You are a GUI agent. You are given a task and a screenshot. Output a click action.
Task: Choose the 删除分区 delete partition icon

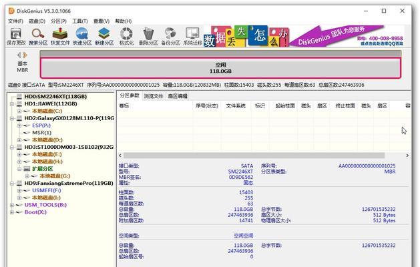pos(148,36)
